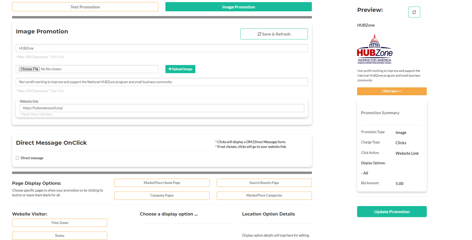The width and height of the screenshot is (472, 240).
Task: Click the HUBZone logo preview image
Action: tap(375, 49)
